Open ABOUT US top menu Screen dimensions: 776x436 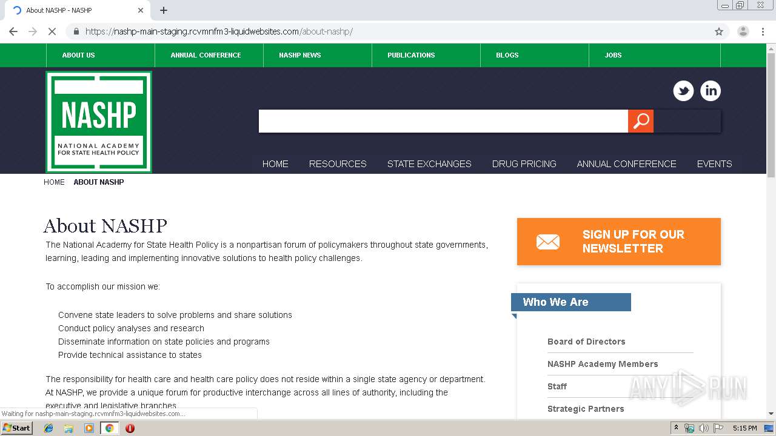coord(78,55)
